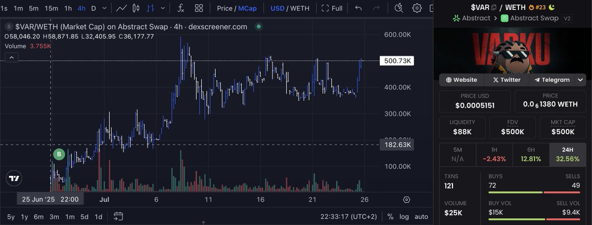Undo the last chart action
The image size is (592, 225).
click(359, 8)
